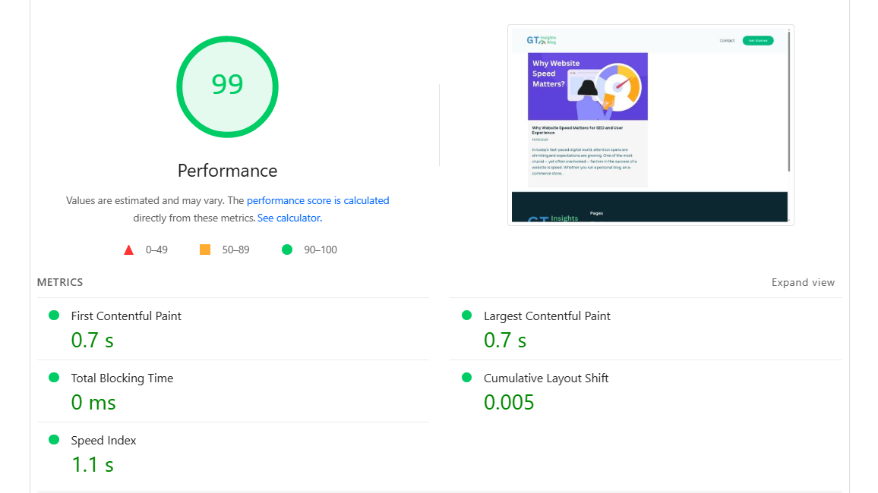Click the GT Insights logo in thumbnail
878x493 pixels.
click(541, 40)
